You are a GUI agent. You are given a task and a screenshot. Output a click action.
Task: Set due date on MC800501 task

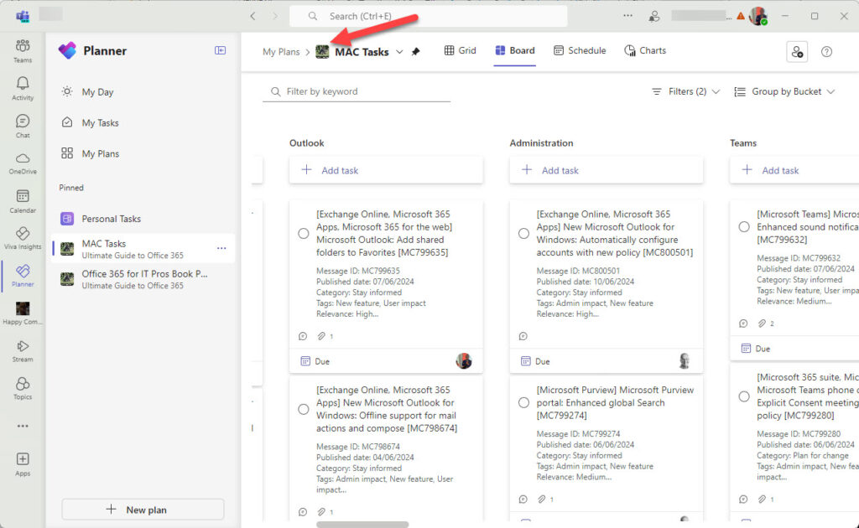535,361
